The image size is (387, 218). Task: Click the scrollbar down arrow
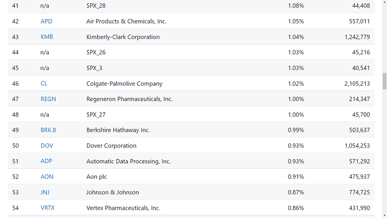[x=384, y=216]
